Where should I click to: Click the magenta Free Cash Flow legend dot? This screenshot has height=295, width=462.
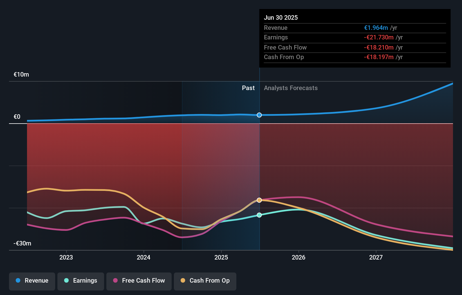click(115, 280)
